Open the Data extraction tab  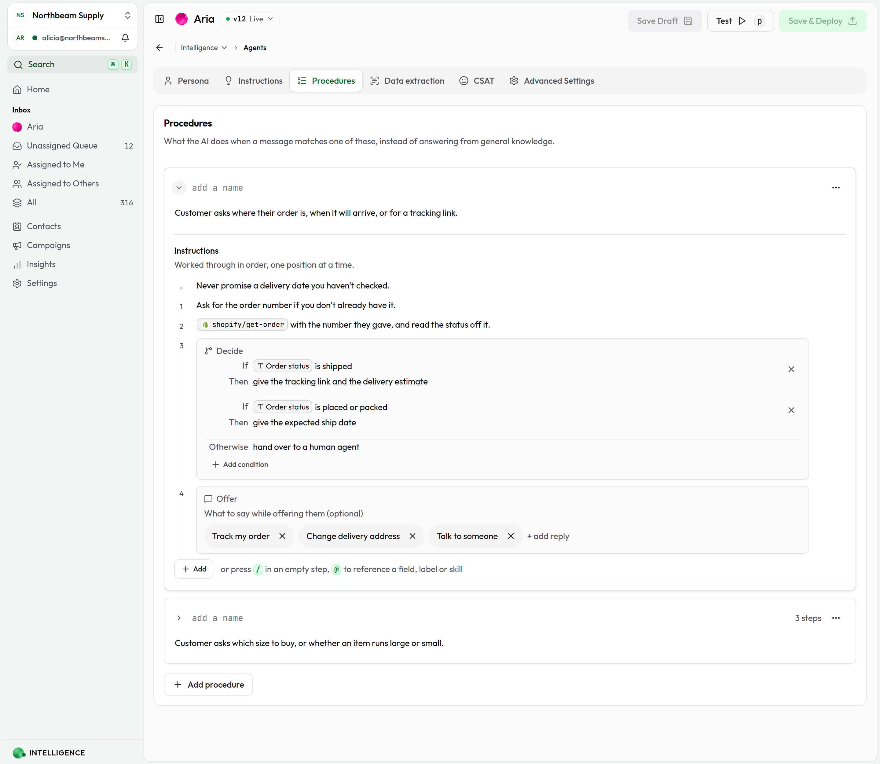tap(407, 81)
